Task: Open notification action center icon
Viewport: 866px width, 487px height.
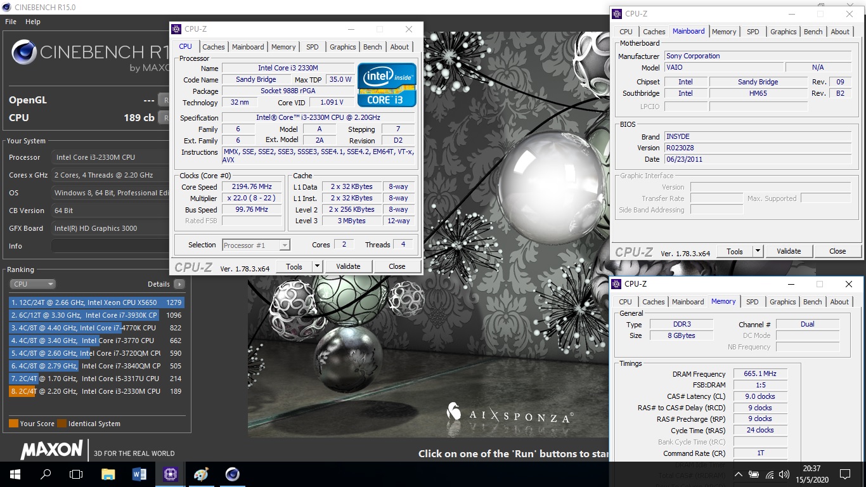Action: pyautogui.click(x=844, y=474)
